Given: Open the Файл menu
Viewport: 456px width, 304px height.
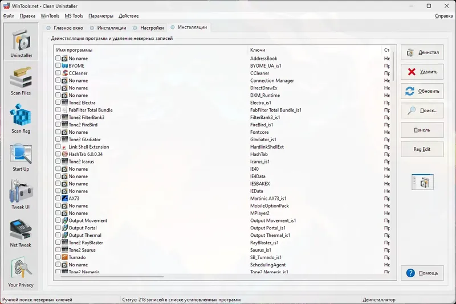Looking at the screenshot, I should pos(9,16).
